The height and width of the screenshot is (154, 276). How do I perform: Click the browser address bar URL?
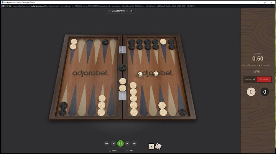point(104,6)
